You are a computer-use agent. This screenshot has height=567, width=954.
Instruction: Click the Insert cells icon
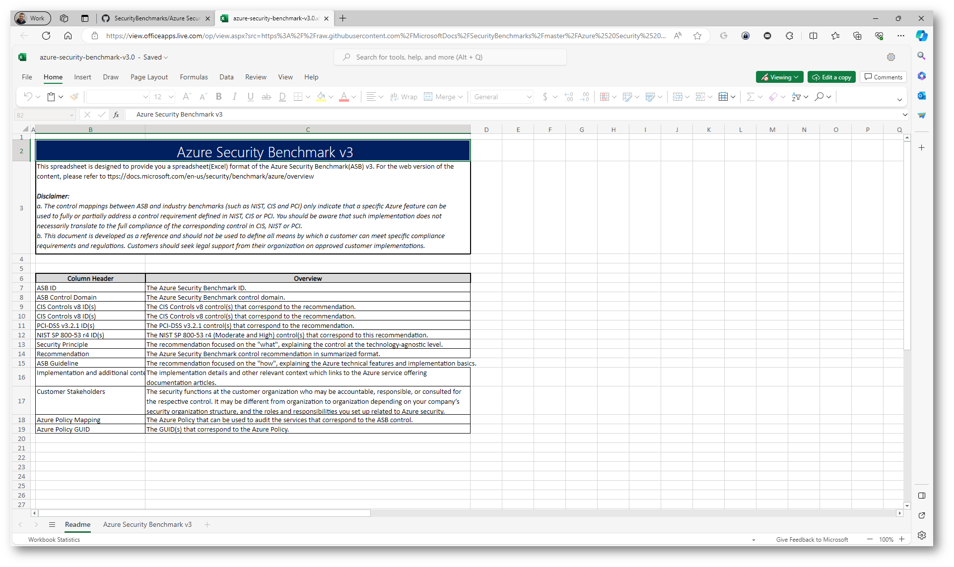(x=678, y=97)
